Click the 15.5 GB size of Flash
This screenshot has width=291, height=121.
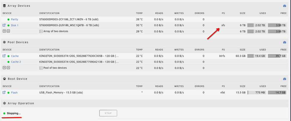click(x=241, y=93)
